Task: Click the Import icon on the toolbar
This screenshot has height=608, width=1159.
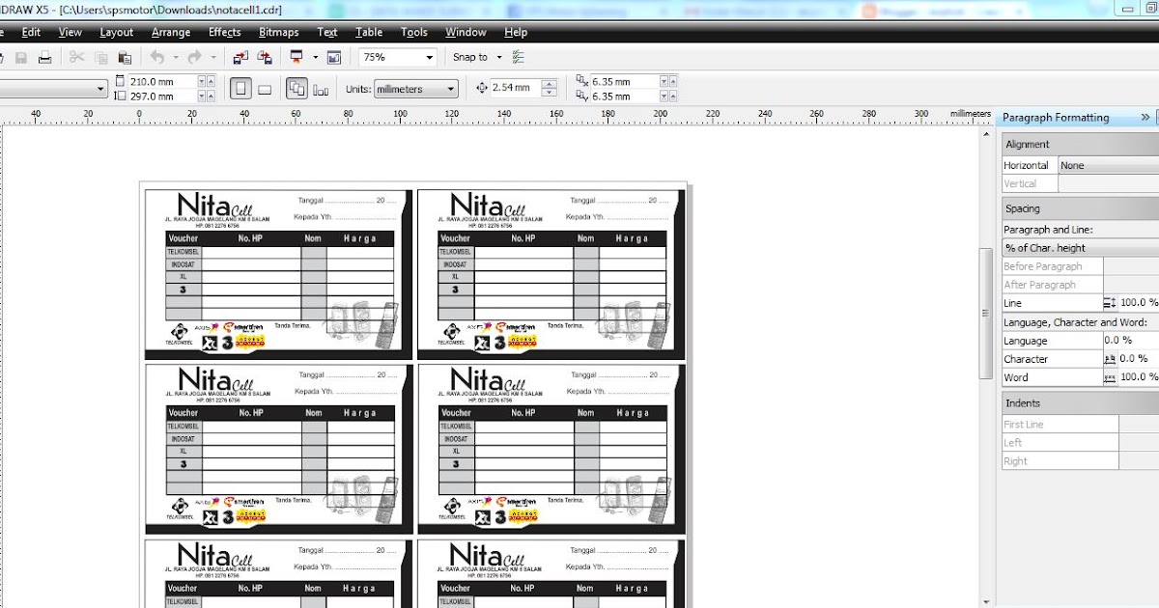Action: click(x=239, y=57)
